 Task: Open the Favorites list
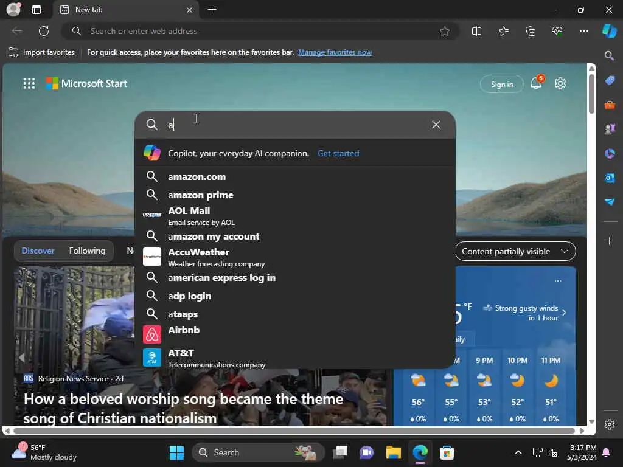click(503, 31)
